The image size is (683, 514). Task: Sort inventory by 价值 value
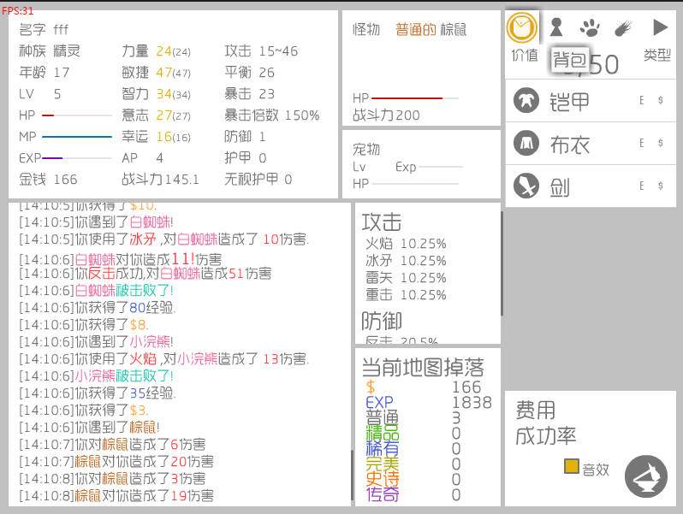pyautogui.click(x=525, y=56)
